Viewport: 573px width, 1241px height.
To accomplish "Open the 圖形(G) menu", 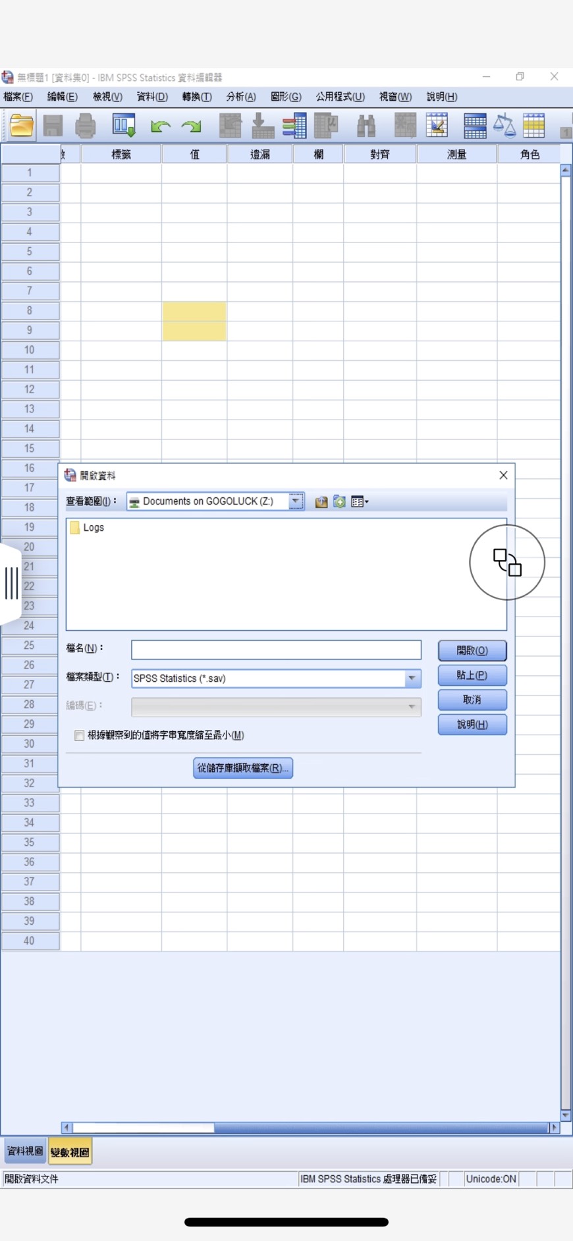I will [x=286, y=97].
